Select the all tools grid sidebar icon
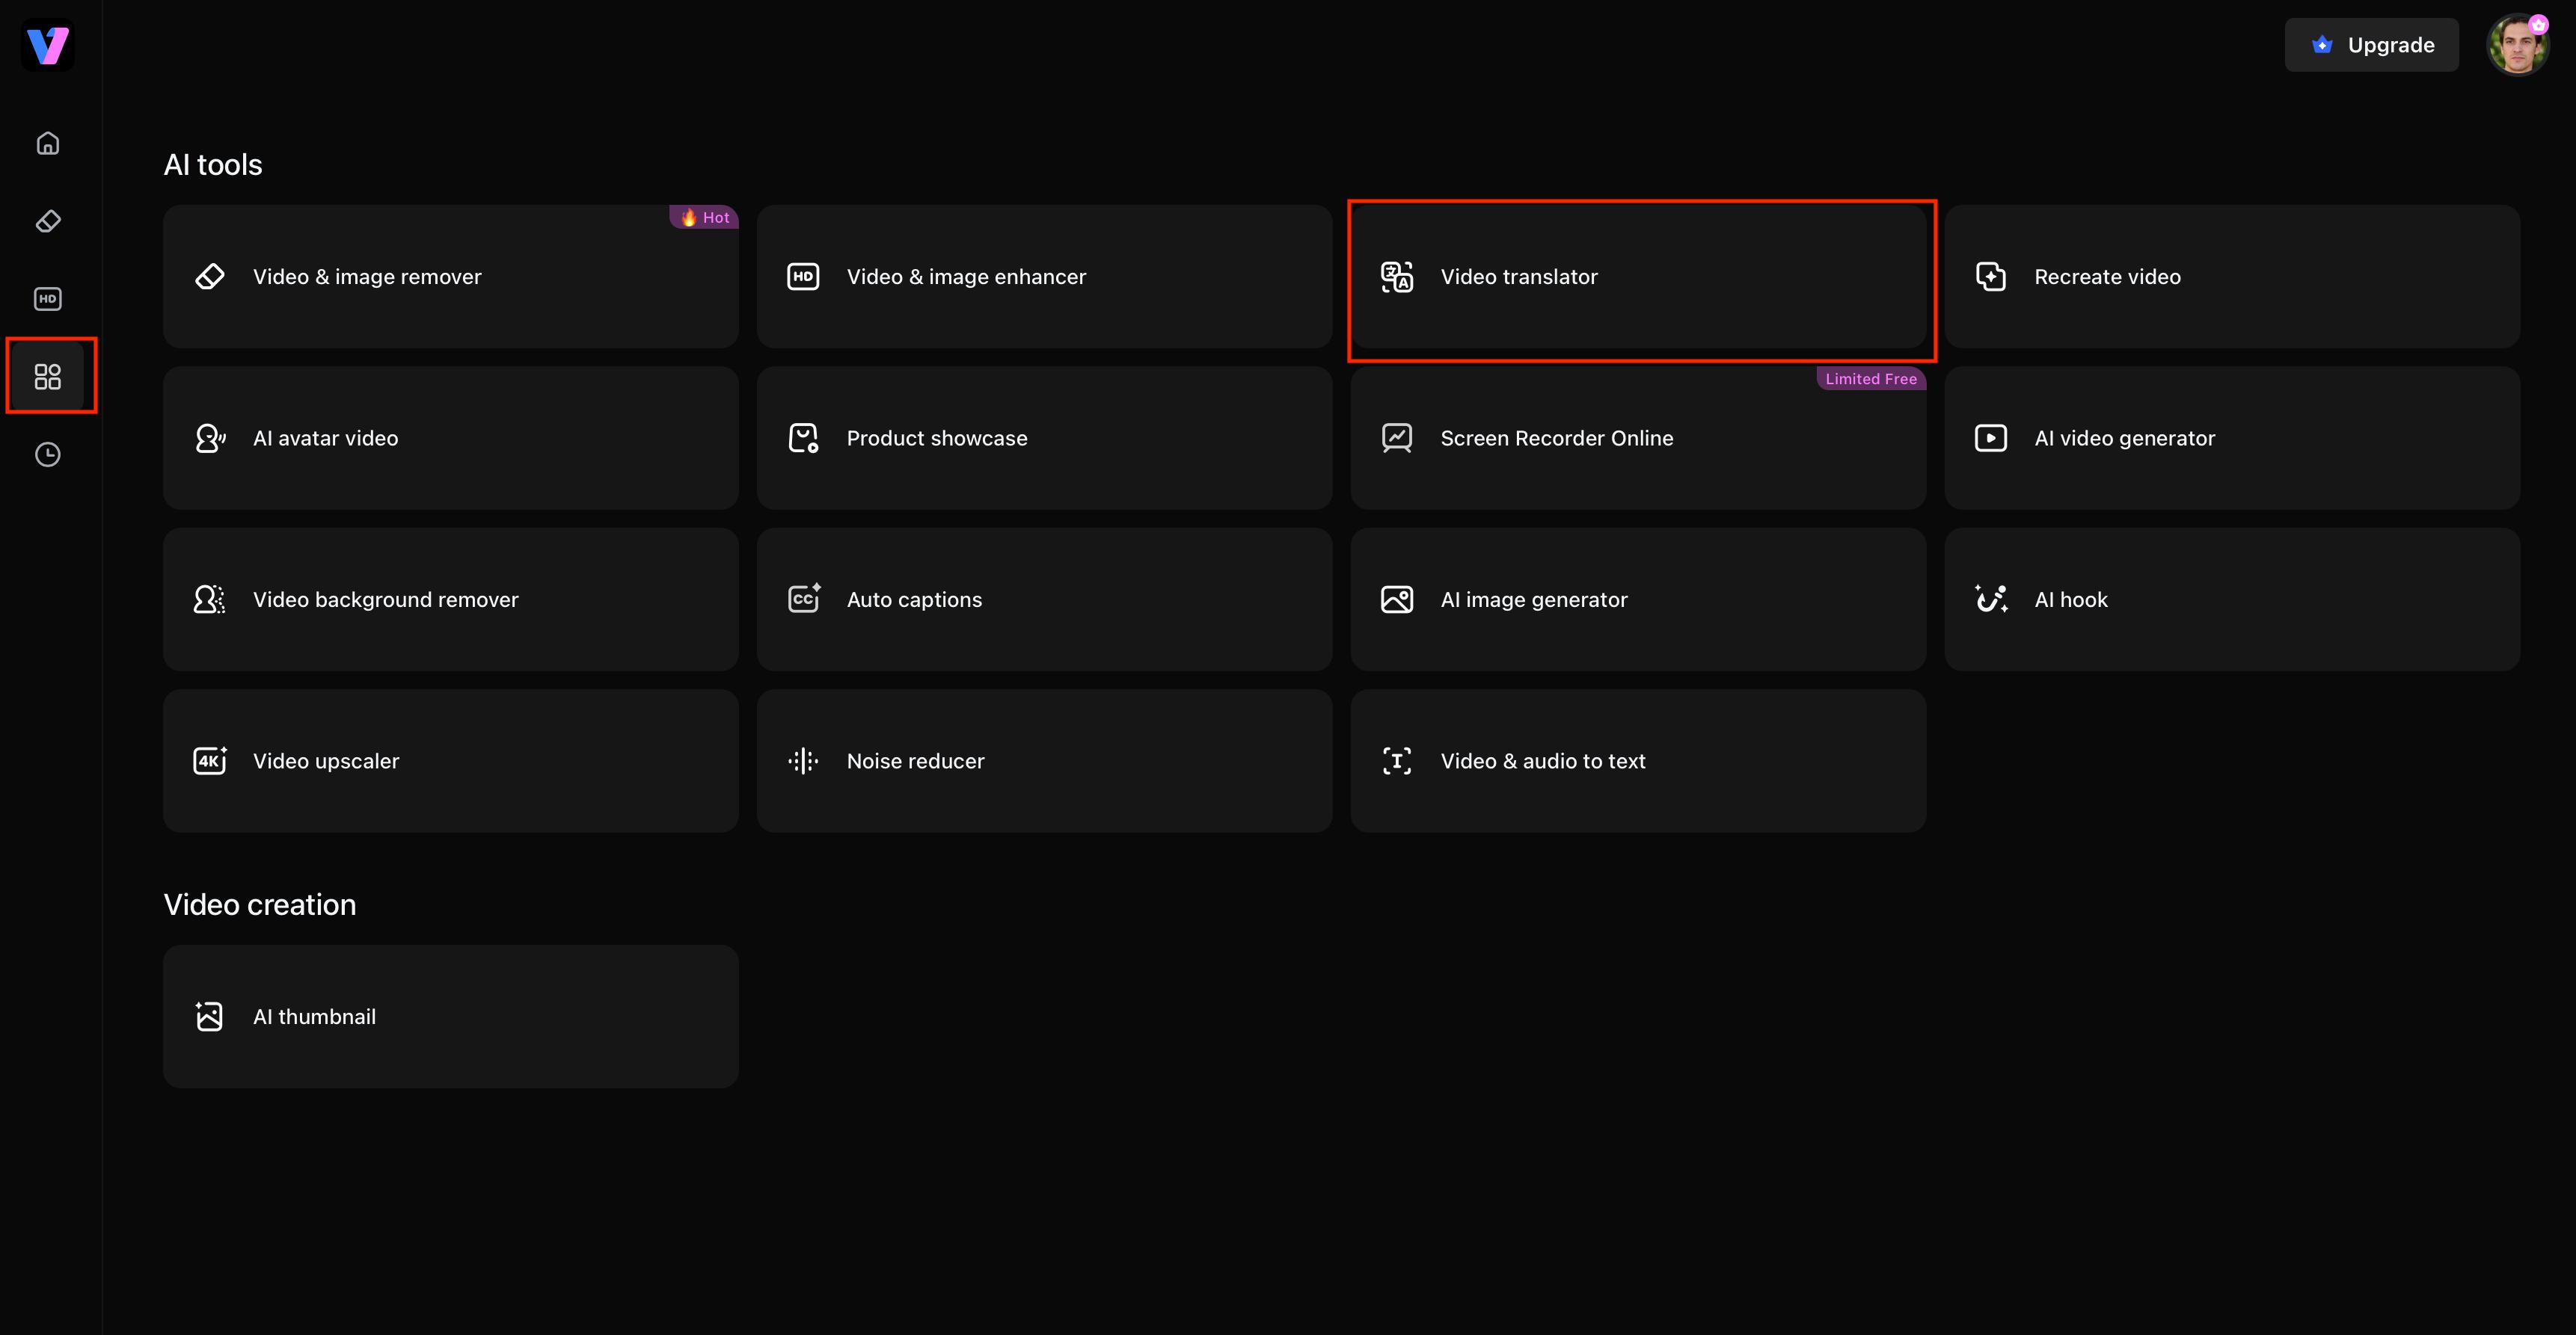The image size is (2576, 1335). click(48, 377)
